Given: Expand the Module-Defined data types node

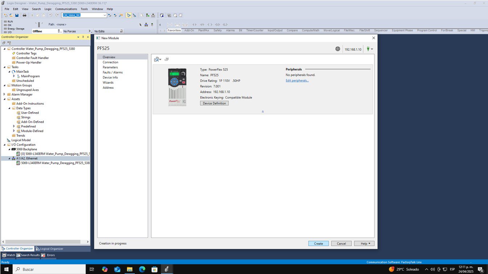Looking at the screenshot, I should [14, 131].
